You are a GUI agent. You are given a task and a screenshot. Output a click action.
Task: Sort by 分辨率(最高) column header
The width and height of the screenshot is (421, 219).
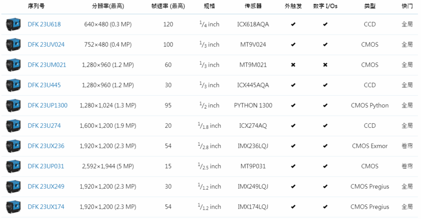(108, 6)
